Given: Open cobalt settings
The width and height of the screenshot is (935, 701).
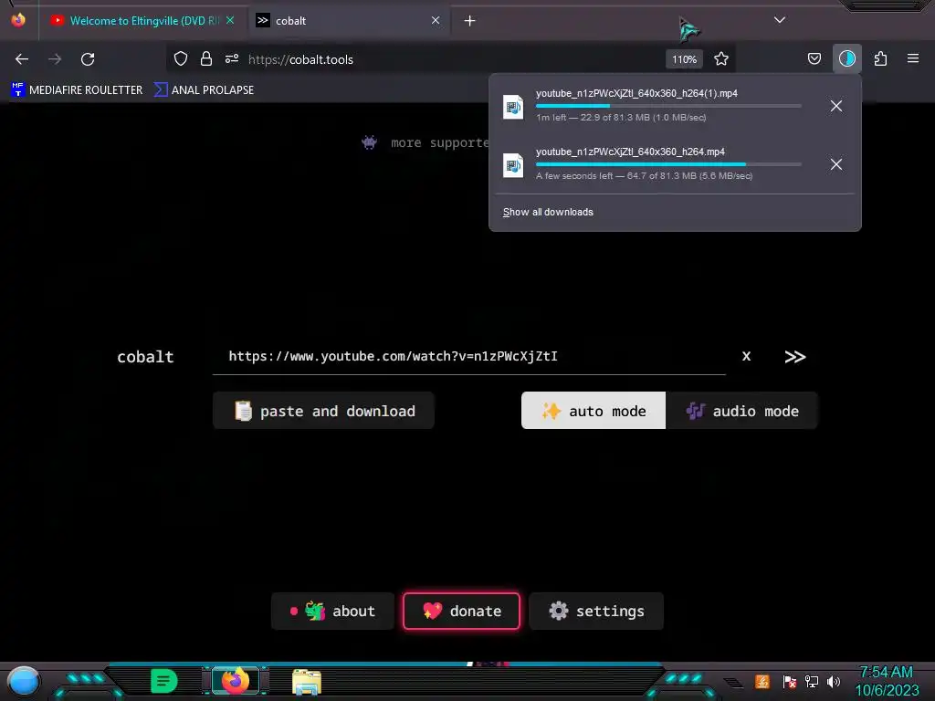Looking at the screenshot, I should point(596,611).
